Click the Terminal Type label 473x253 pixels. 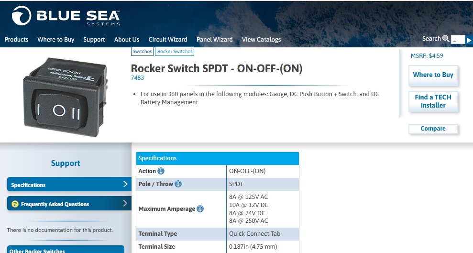(x=158, y=234)
